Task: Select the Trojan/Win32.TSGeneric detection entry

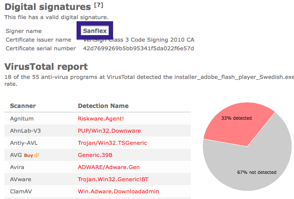Action: coord(112,143)
